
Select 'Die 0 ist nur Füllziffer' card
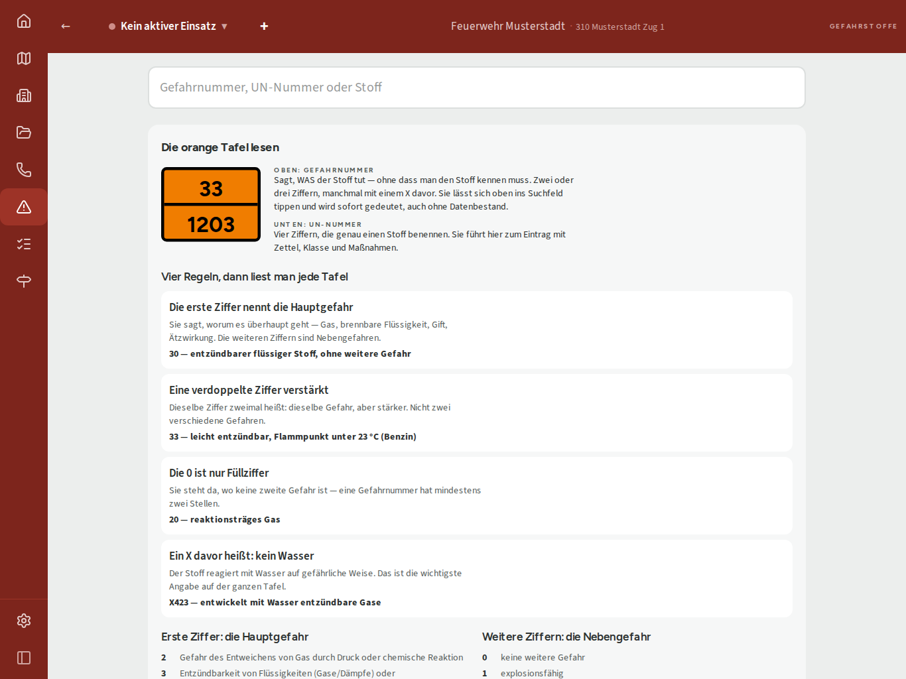click(x=477, y=495)
